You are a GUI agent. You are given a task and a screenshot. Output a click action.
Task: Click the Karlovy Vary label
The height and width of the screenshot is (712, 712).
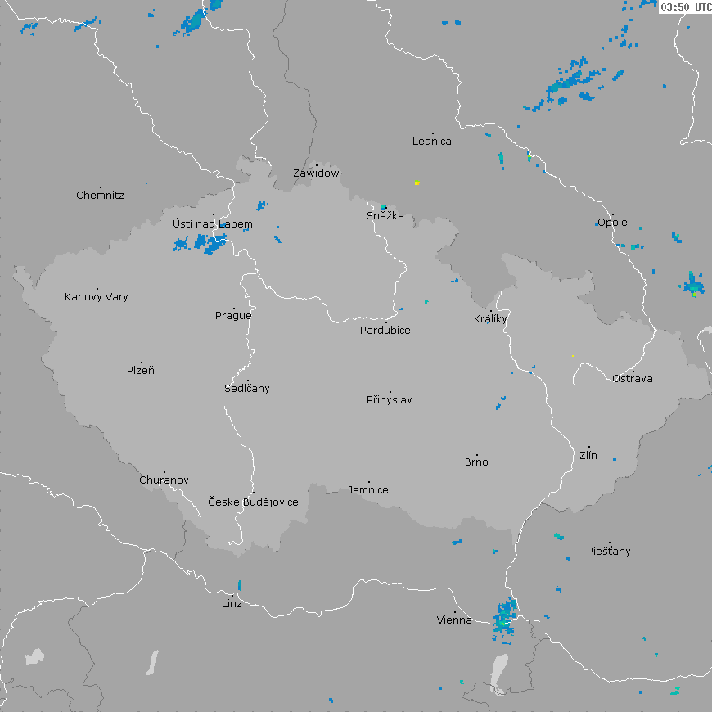coord(97,297)
